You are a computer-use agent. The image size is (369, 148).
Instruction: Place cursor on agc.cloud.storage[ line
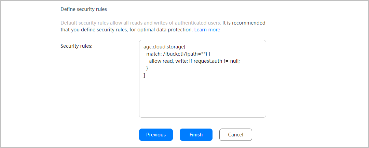tap(164, 47)
